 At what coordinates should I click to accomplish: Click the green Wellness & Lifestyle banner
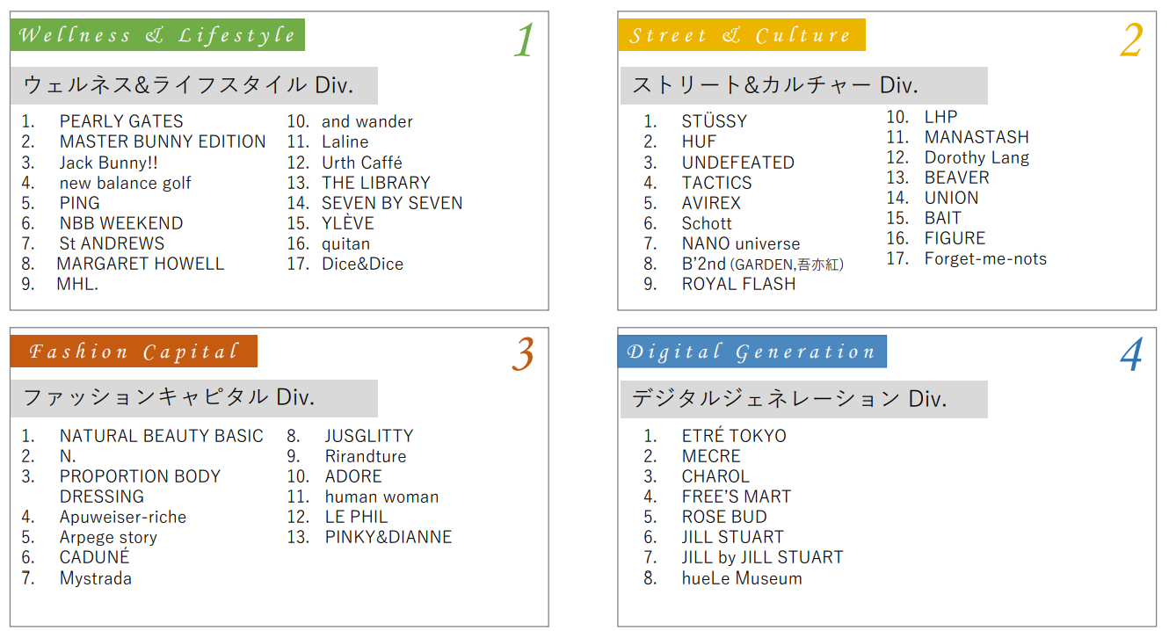[x=157, y=35]
